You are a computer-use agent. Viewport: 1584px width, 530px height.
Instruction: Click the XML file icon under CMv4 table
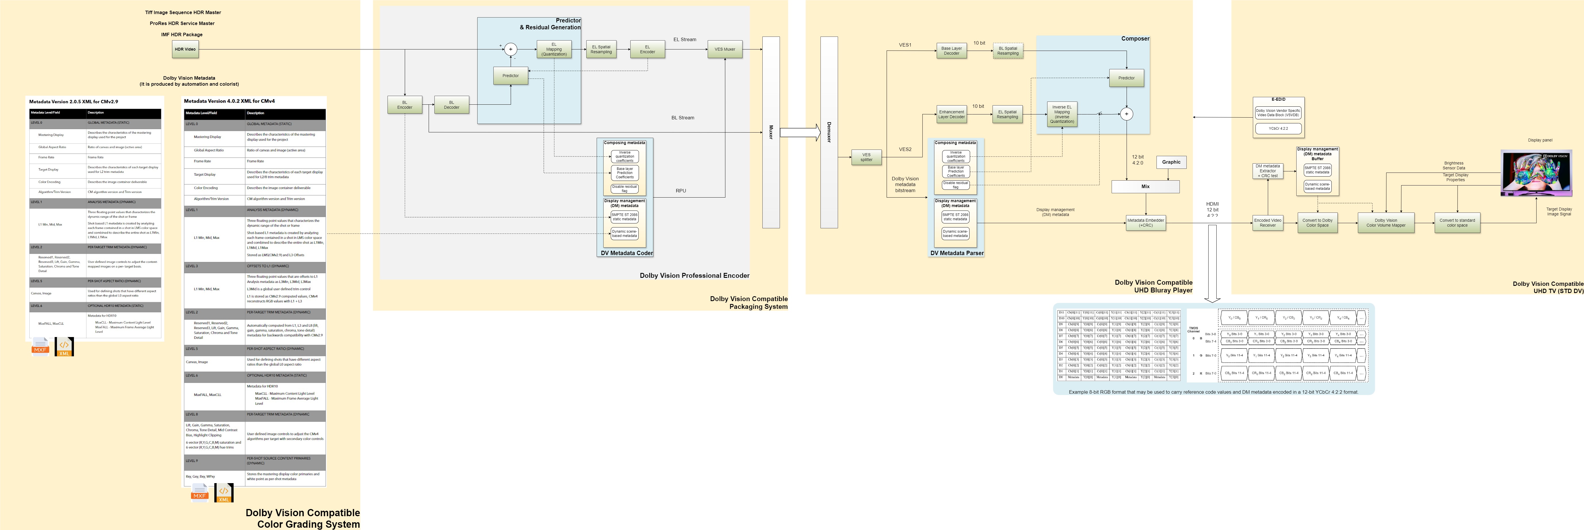(x=224, y=493)
